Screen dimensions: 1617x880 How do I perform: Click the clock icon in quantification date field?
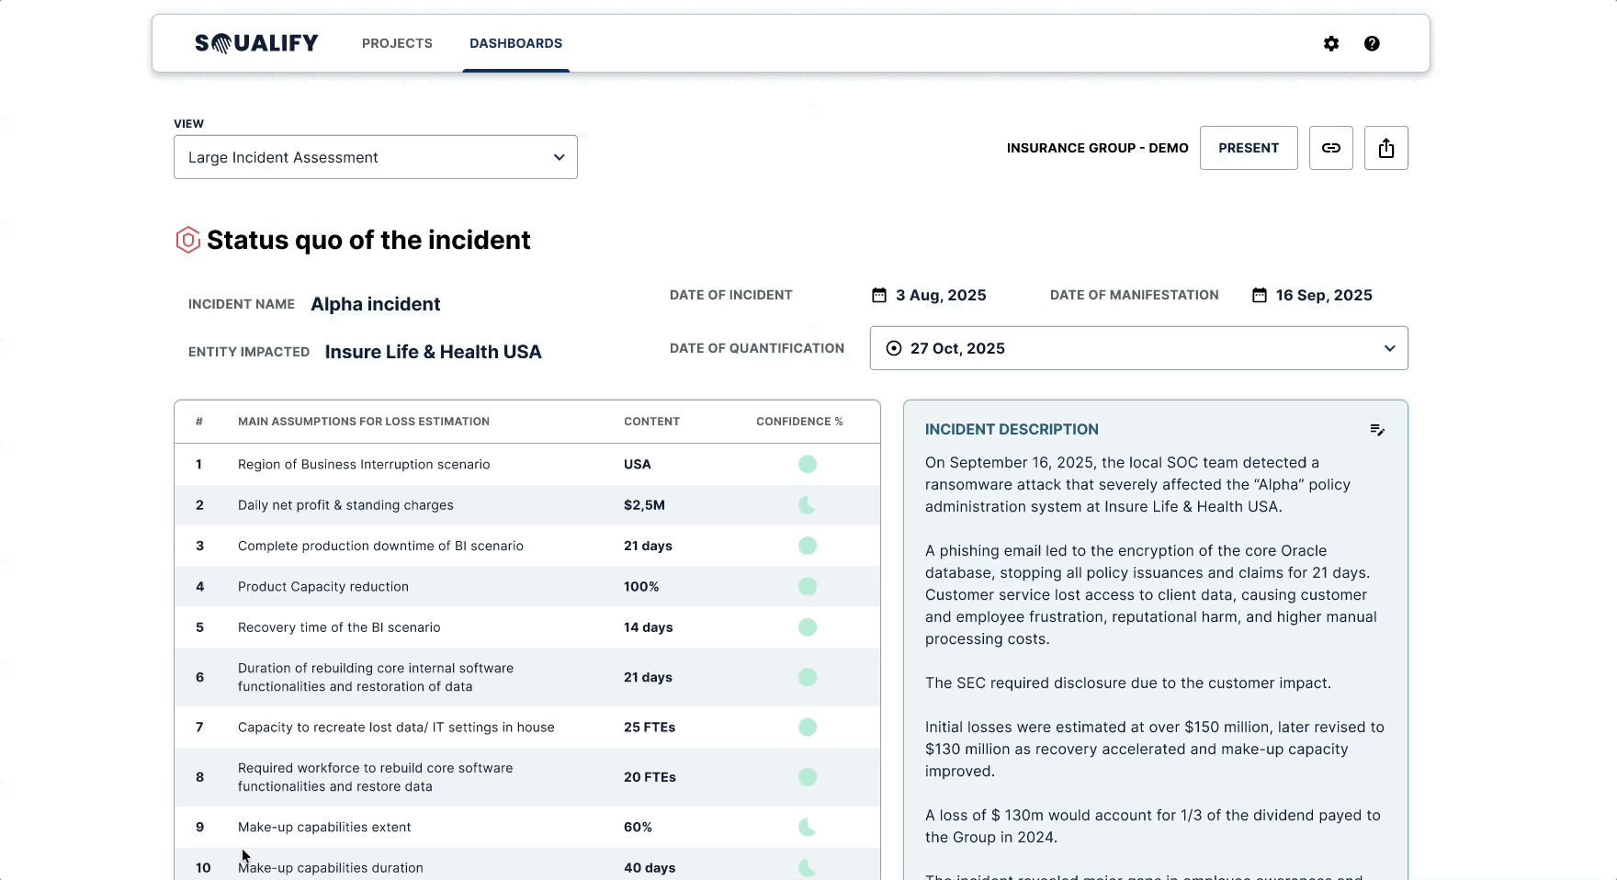point(894,348)
